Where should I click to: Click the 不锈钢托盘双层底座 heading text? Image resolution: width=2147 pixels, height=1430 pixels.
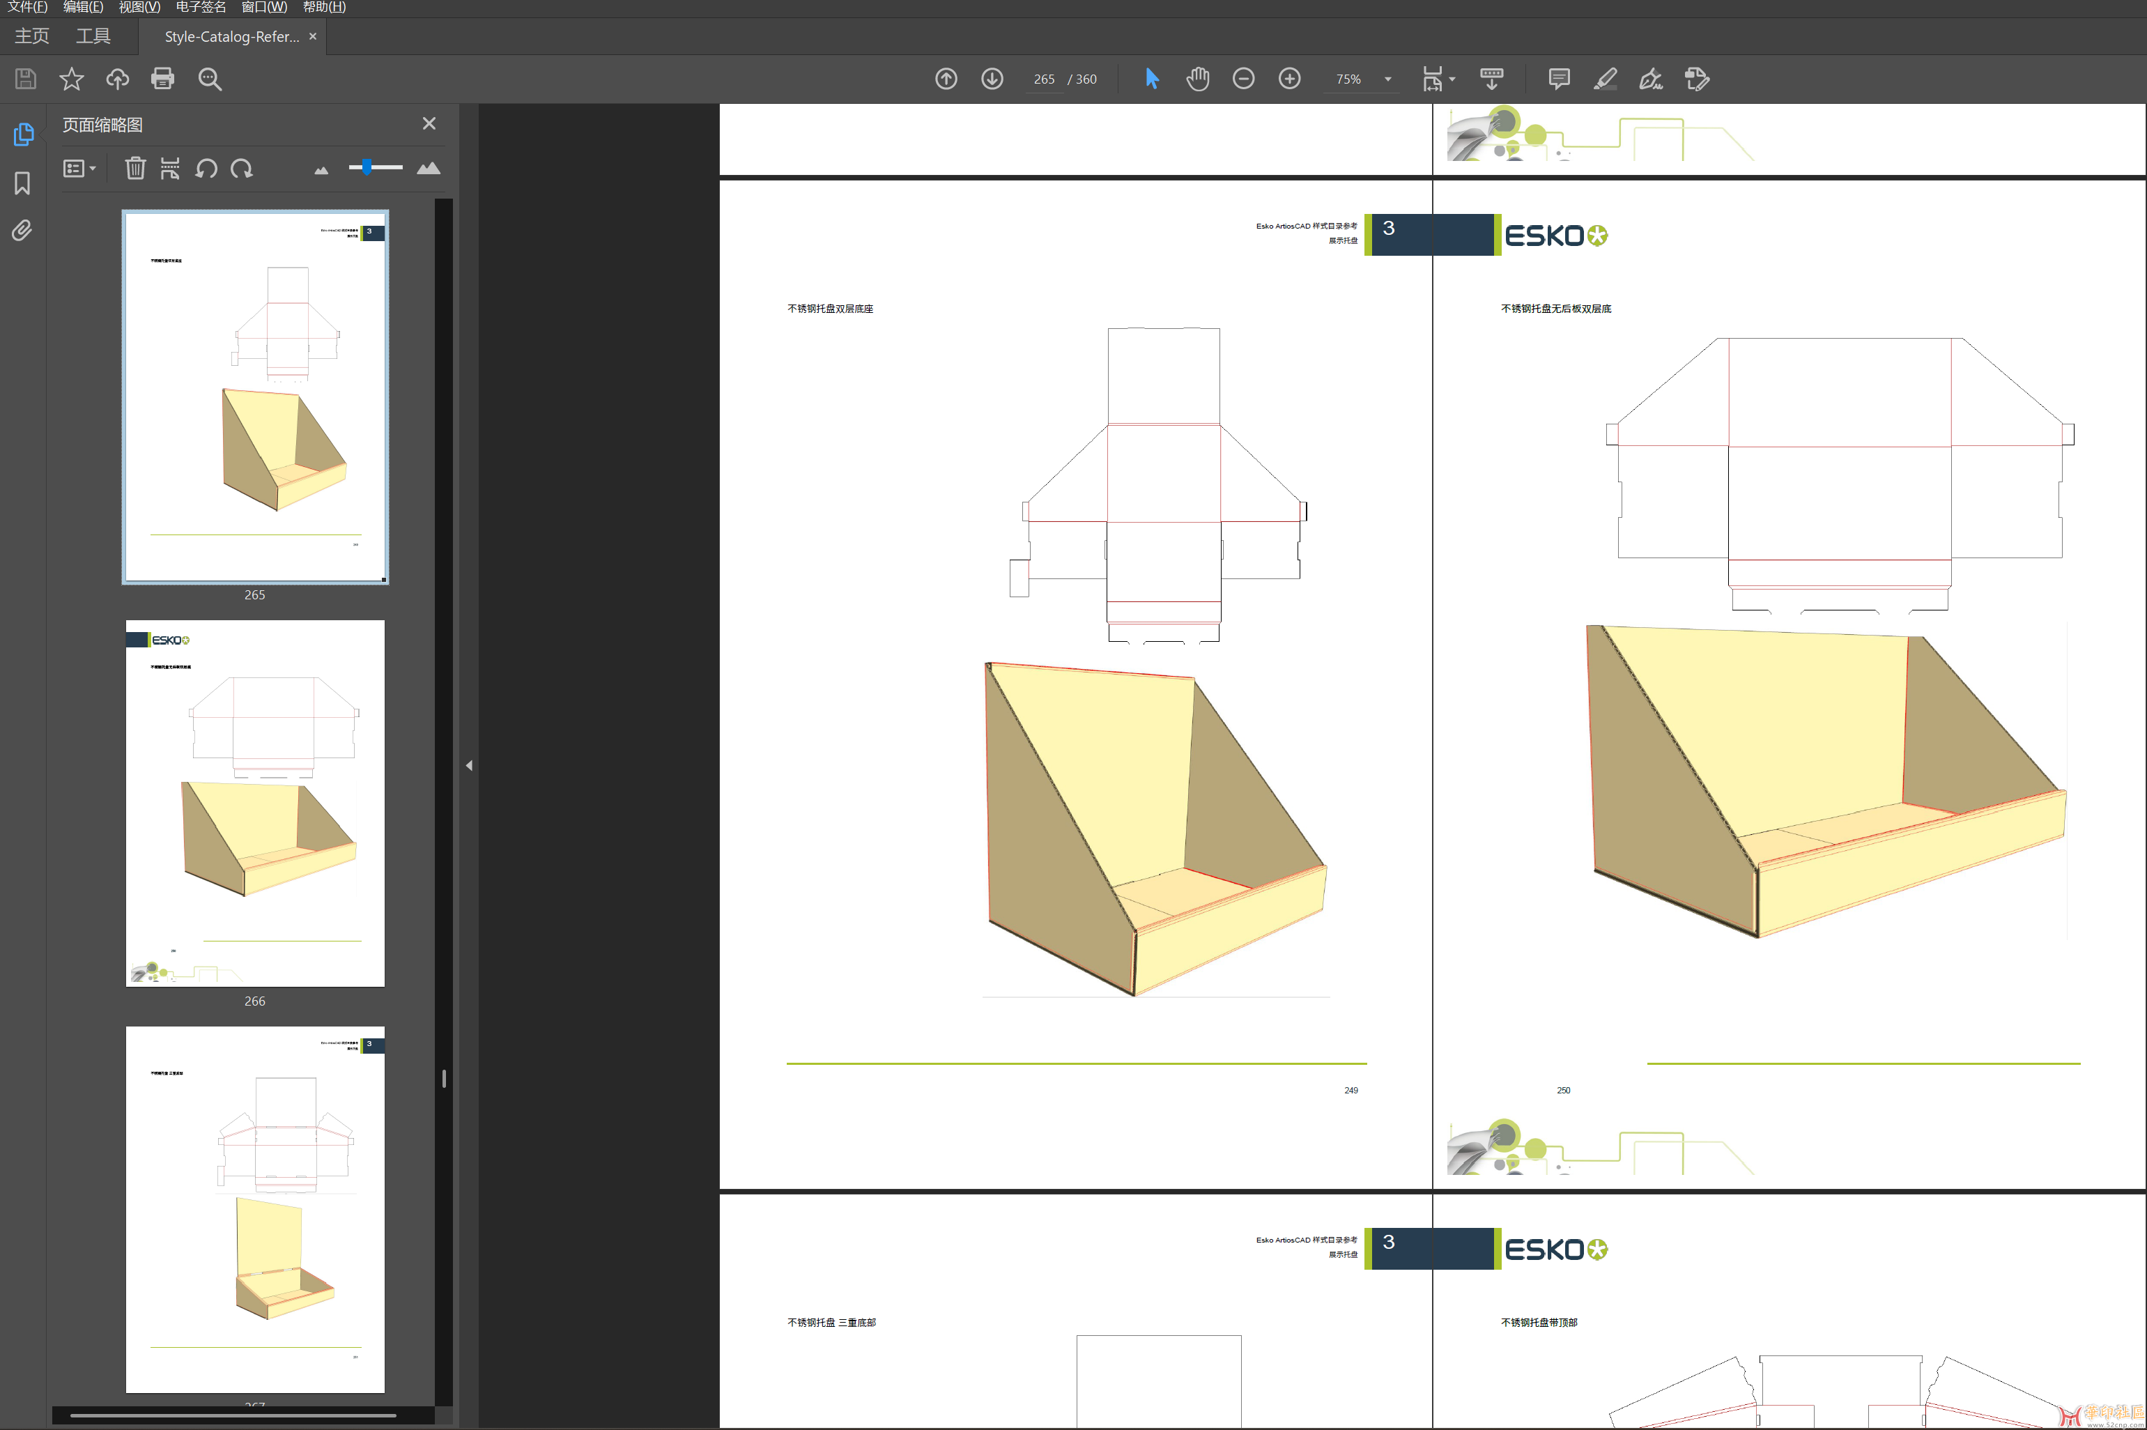point(831,309)
